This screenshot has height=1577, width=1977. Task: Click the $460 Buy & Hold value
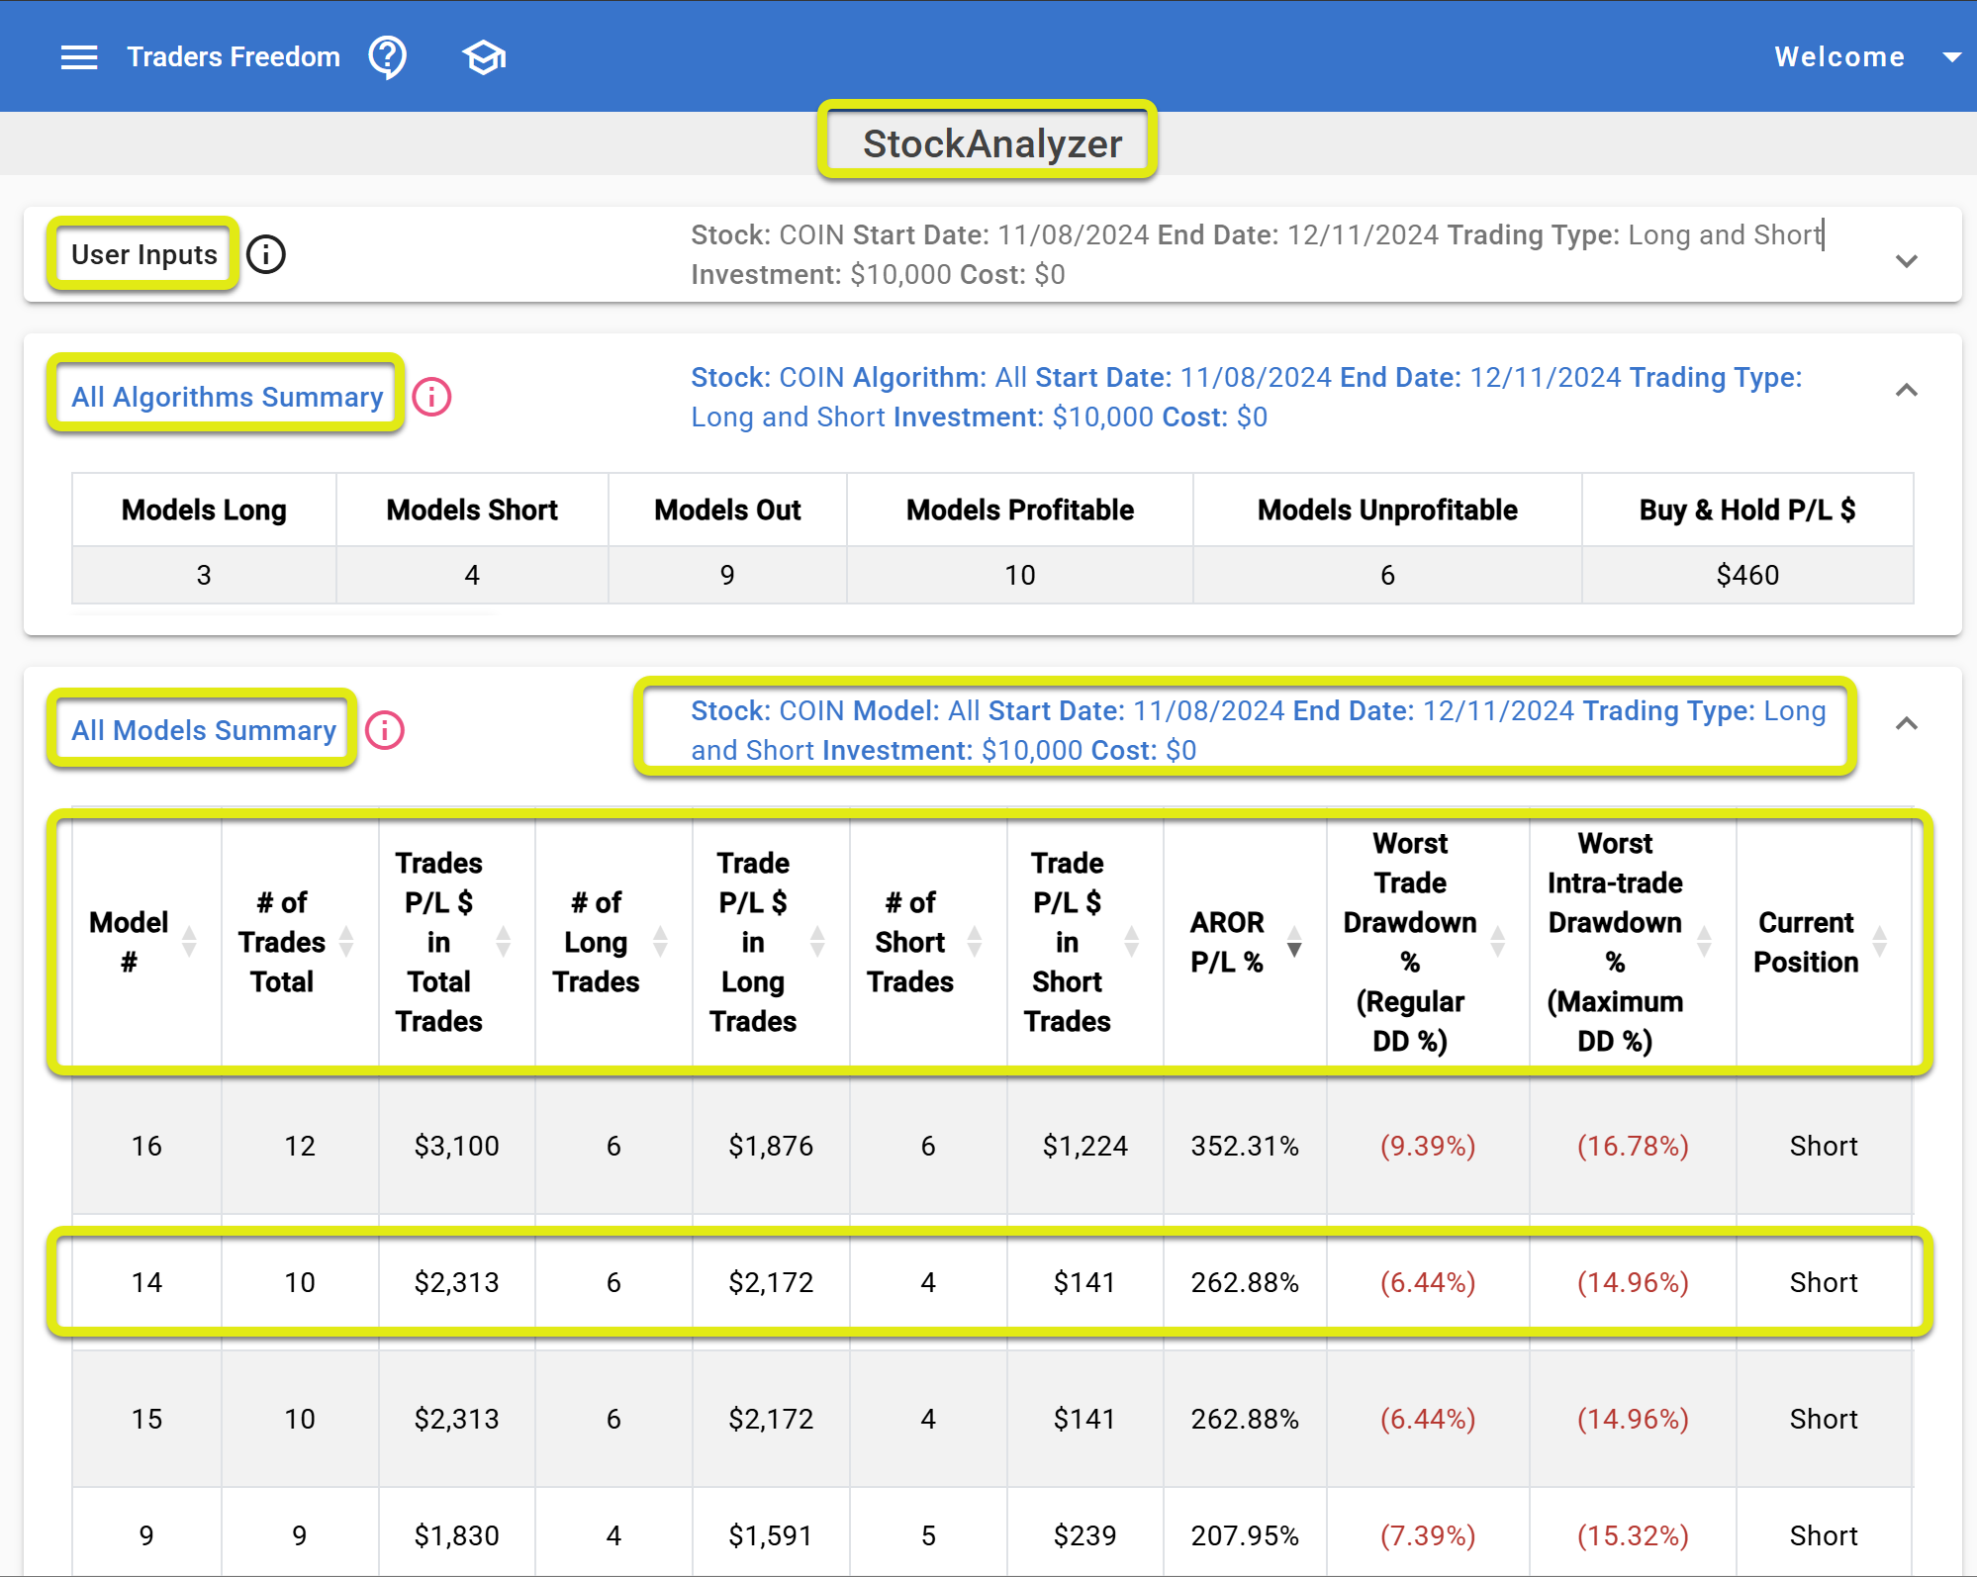point(1747,575)
